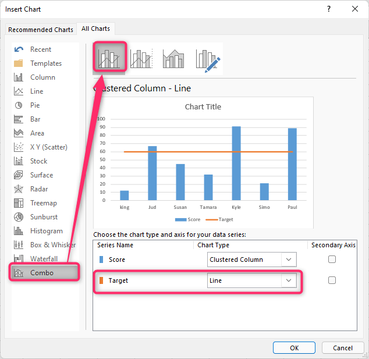This screenshot has height=359, width=369.
Task: Select the Custom Combination chart icon
Action: coord(208,61)
